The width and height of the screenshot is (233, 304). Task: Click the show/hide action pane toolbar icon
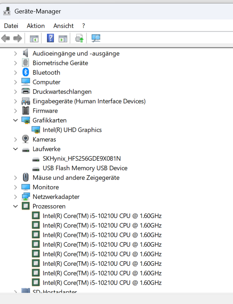pos(63,38)
